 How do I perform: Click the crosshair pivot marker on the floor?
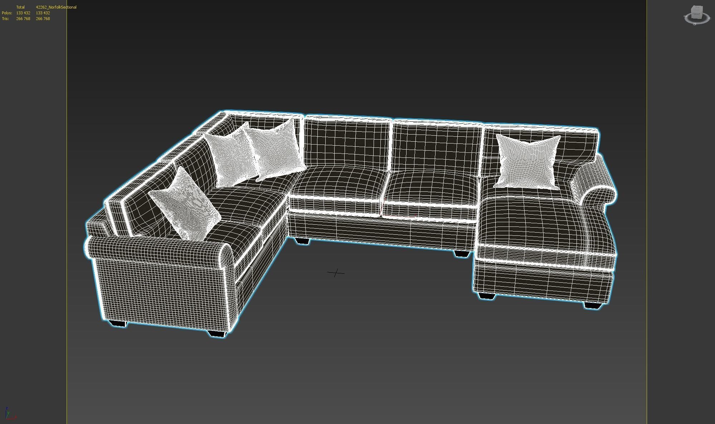click(336, 273)
